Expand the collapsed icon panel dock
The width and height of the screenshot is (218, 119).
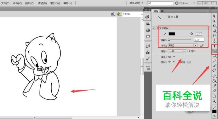(x=150, y=8)
